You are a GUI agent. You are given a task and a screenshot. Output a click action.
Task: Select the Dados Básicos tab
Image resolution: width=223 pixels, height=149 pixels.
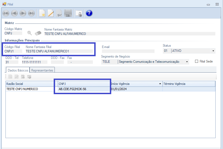click(18, 70)
